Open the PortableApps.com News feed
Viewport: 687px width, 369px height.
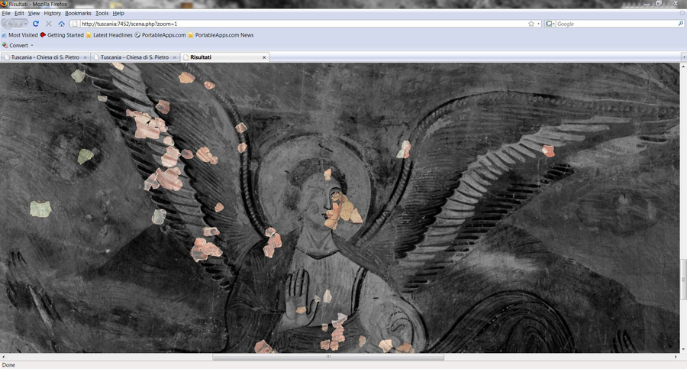[x=221, y=35]
